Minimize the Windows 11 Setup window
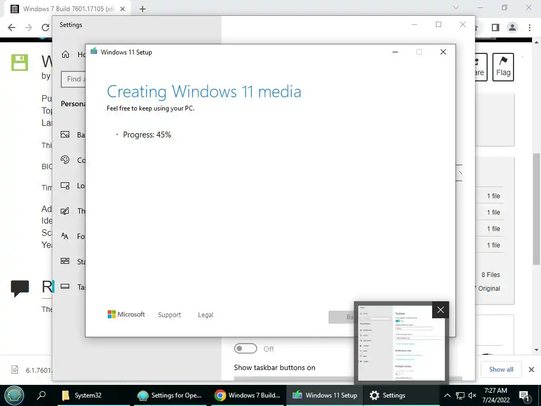The image size is (541, 406). (395, 52)
